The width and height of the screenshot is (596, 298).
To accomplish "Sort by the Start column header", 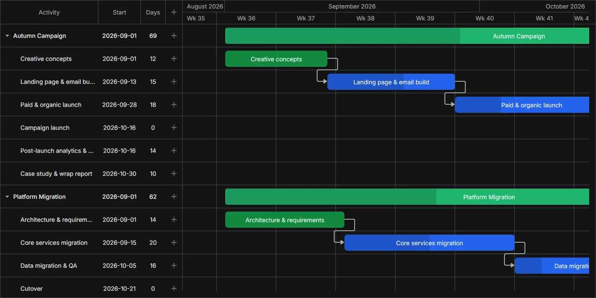I will point(120,12).
